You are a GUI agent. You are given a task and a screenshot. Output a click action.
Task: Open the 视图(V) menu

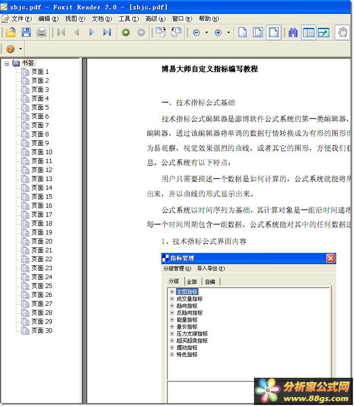click(x=75, y=19)
